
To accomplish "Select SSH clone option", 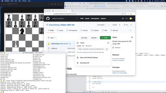I will (83, 46).
